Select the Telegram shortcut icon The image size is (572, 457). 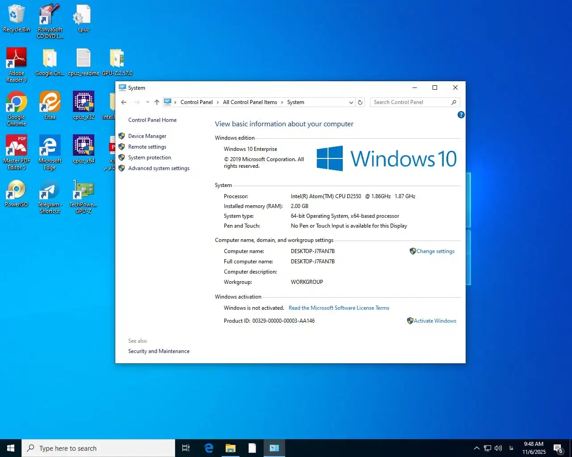click(x=50, y=197)
